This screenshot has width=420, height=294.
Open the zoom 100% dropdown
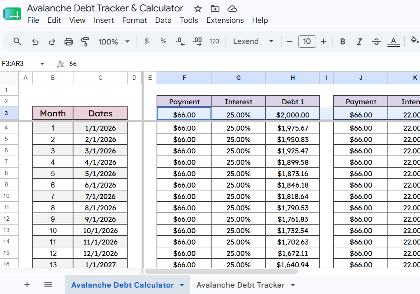pos(114,42)
